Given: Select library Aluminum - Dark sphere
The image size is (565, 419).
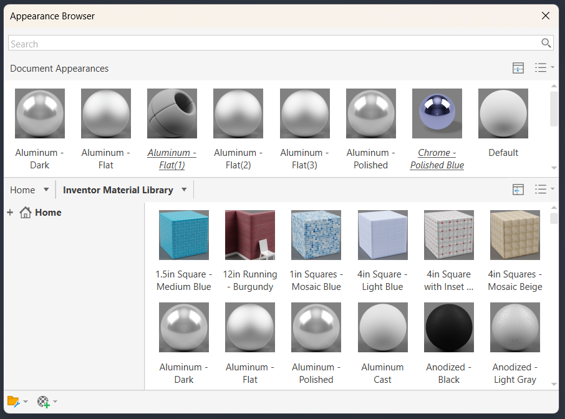Looking at the screenshot, I should pos(184,327).
